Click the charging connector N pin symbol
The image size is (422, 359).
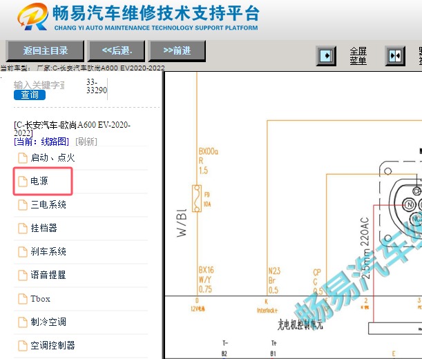coord(410,205)
